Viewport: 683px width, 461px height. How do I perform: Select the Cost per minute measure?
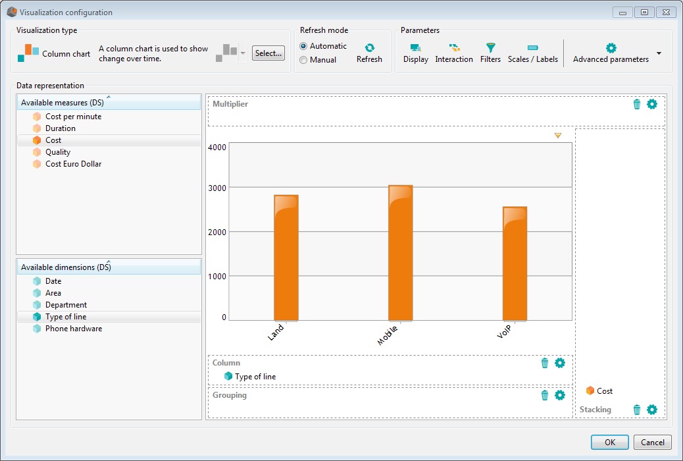(x=109, y=117)
